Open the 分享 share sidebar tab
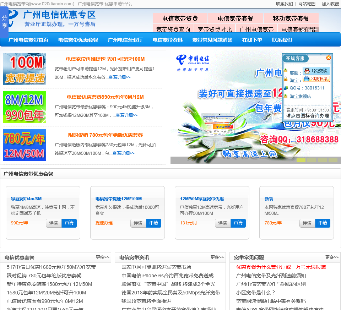 (x=4, y=22)
